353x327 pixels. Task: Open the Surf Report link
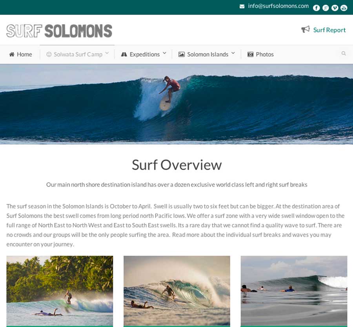pyautogui.click(x=329, y=30)
